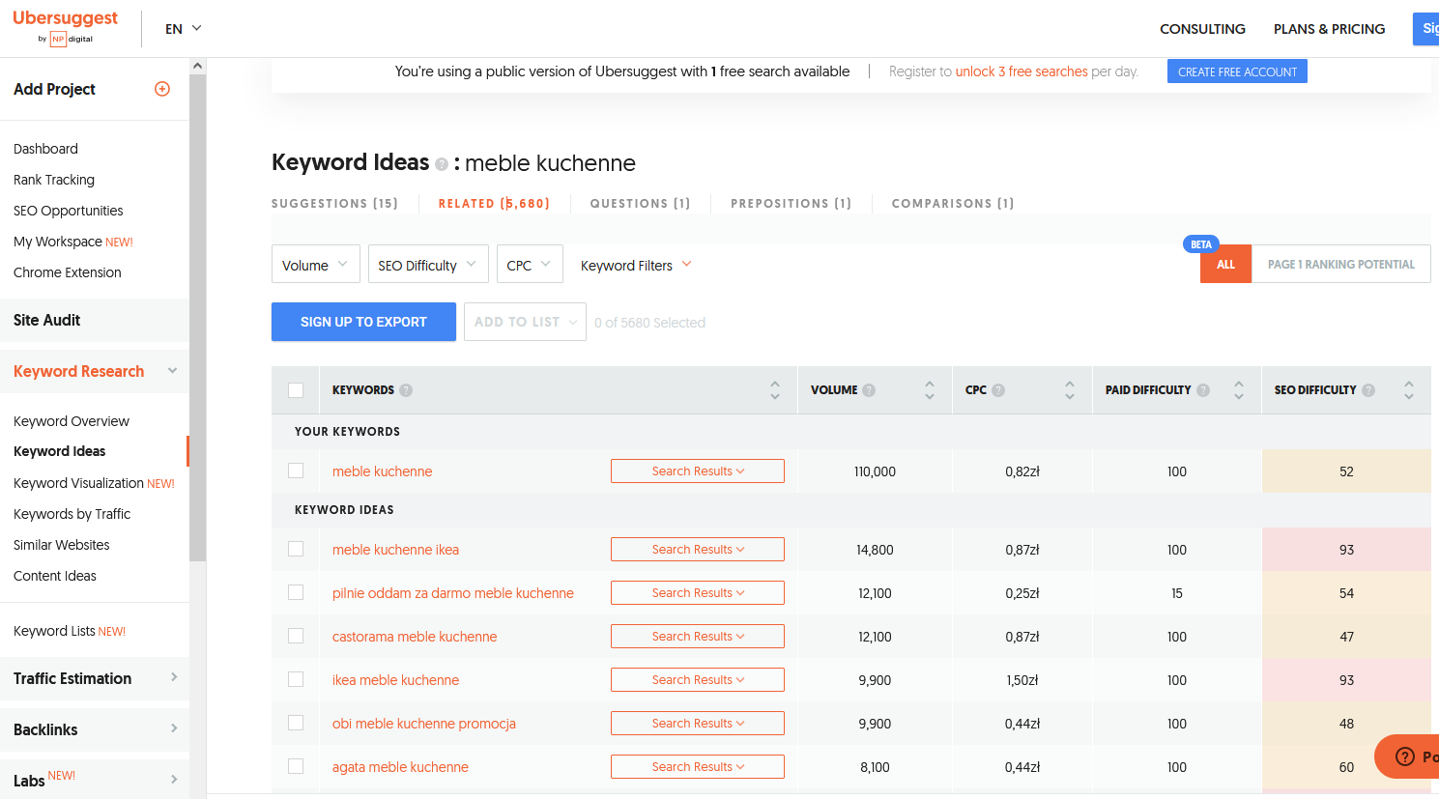1439x799 pixels.
Task: Click the SIGN UP TO EXPORT button
Action: point(363,322)
